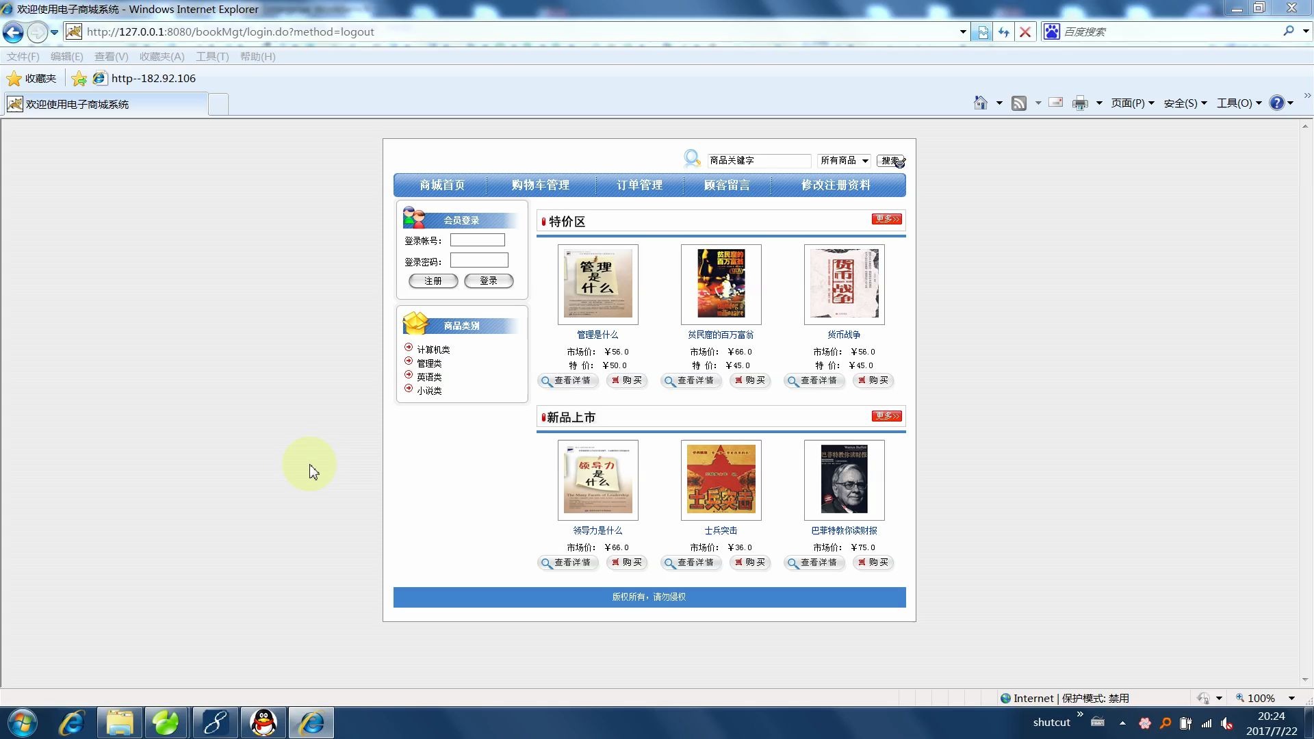Click the Favorites star icon

(14, 79)
